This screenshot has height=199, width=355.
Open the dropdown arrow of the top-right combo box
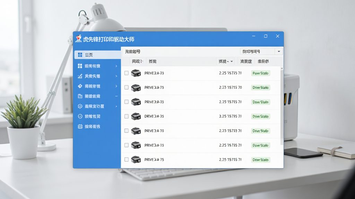(279, 51)
